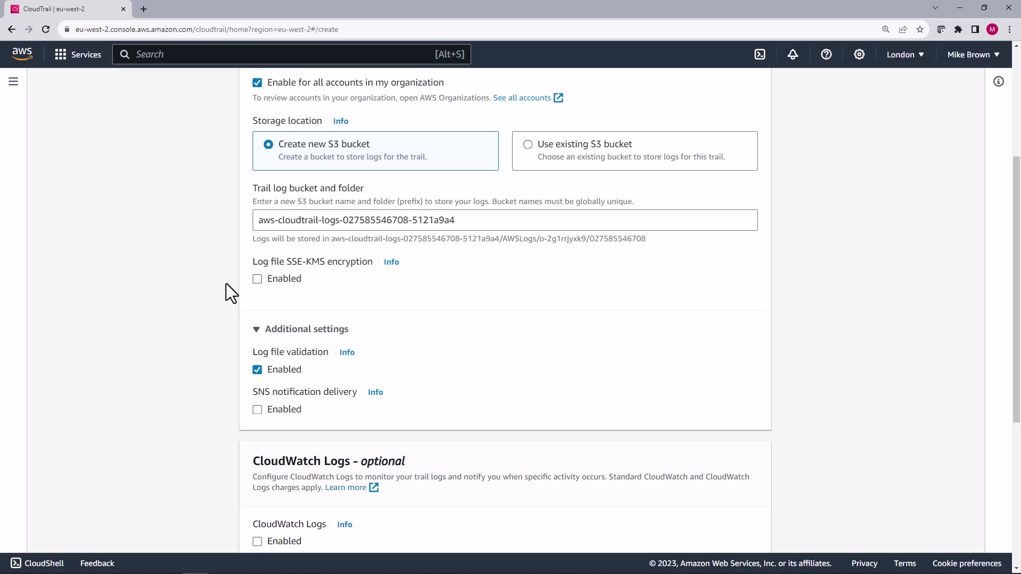Open the info panel icon at right
This screenshot has height=574, width=1021.
pos(998,81)
